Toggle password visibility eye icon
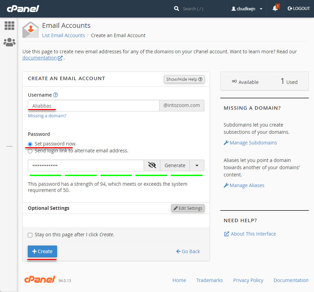314x292 pixels. pyautogui.click(x=152, y=165)
